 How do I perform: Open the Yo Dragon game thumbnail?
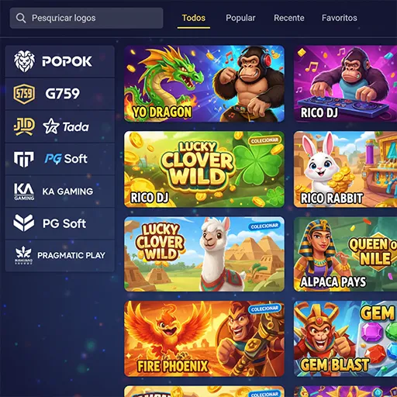pyautogui.click(x=204, y=84)
